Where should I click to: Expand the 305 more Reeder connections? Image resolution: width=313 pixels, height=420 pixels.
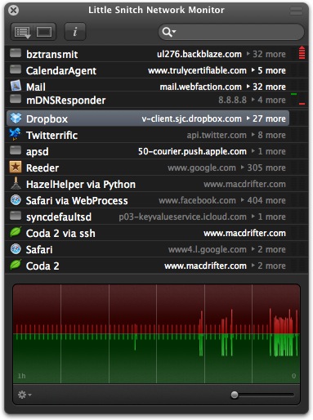tap(263, 168)
